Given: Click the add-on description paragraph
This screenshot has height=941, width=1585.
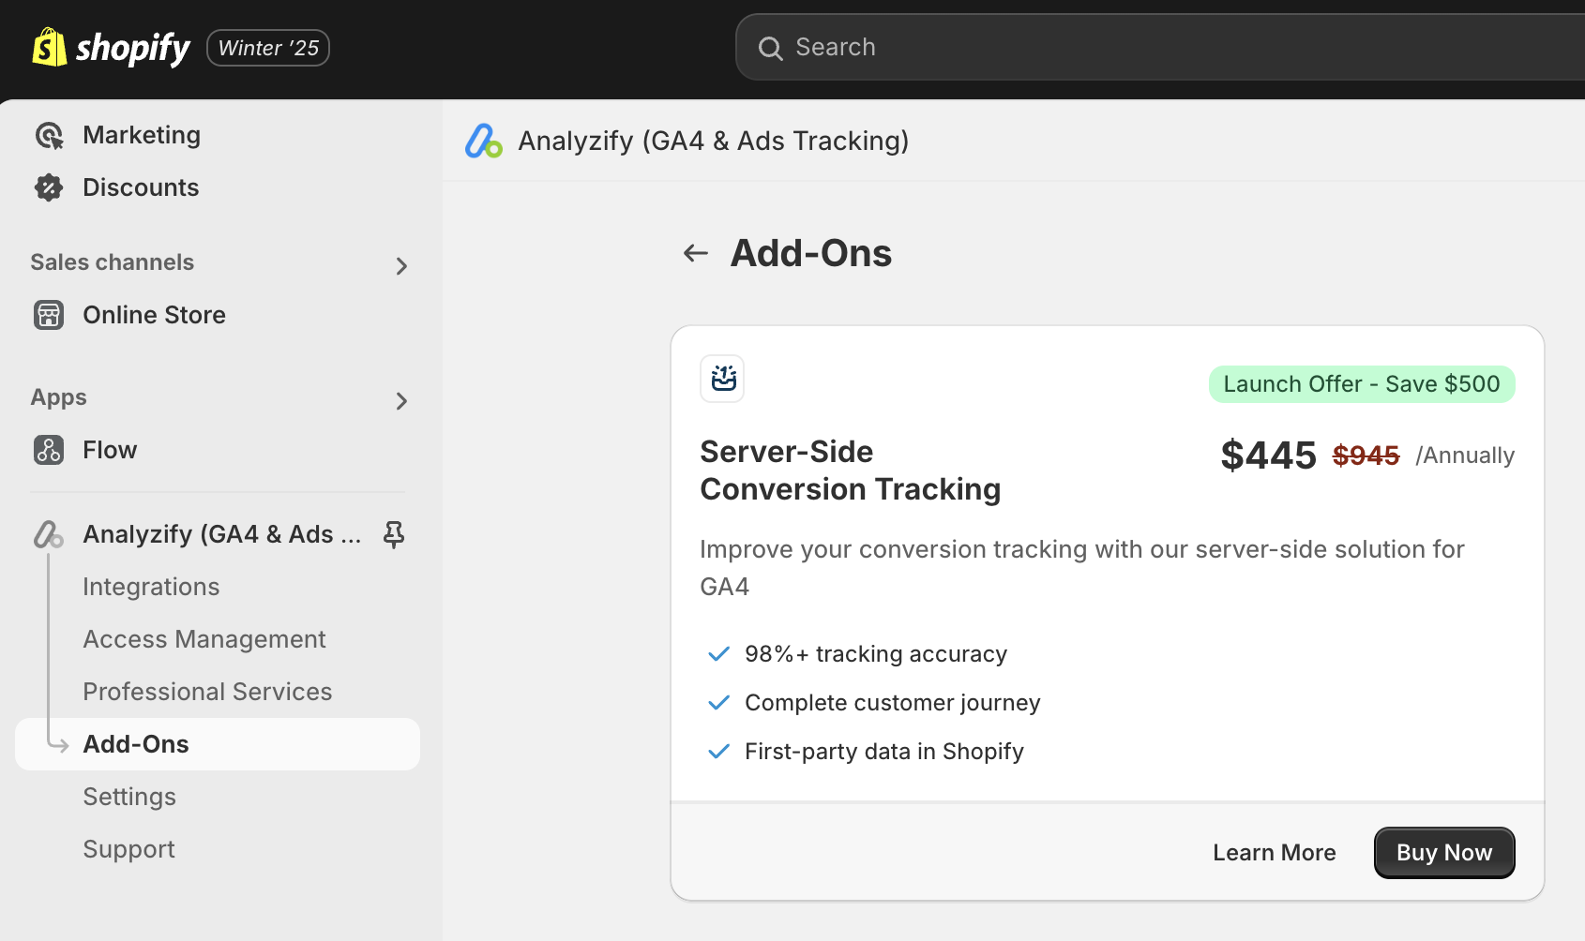Looking at the screenshot, I should point(1081,568).
